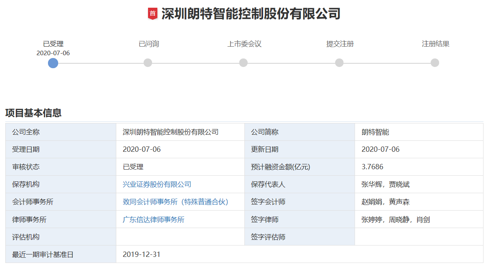The height and width of the screenshot is (265, 490).
Task: Click the 朗特智能 short name value
Action: (375, 132)
